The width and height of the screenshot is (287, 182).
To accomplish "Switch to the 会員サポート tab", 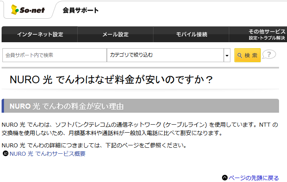I will pyautogui.click(x=81, y=10).
